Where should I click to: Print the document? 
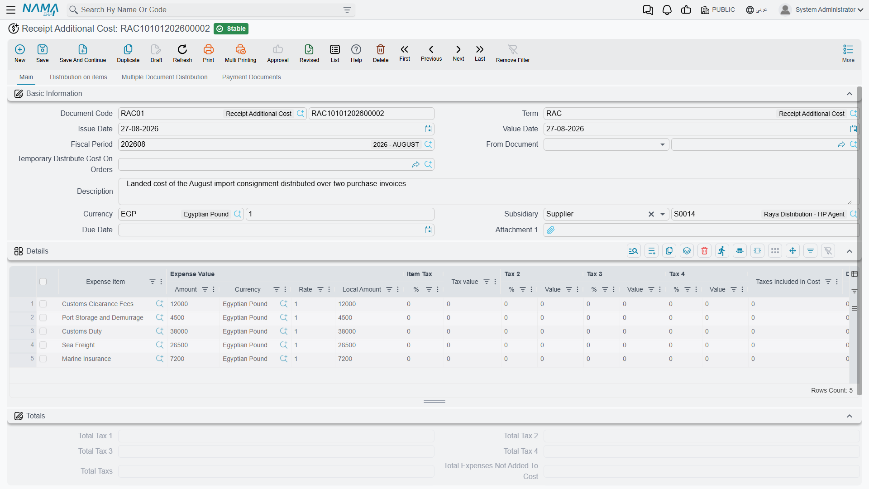209,53
